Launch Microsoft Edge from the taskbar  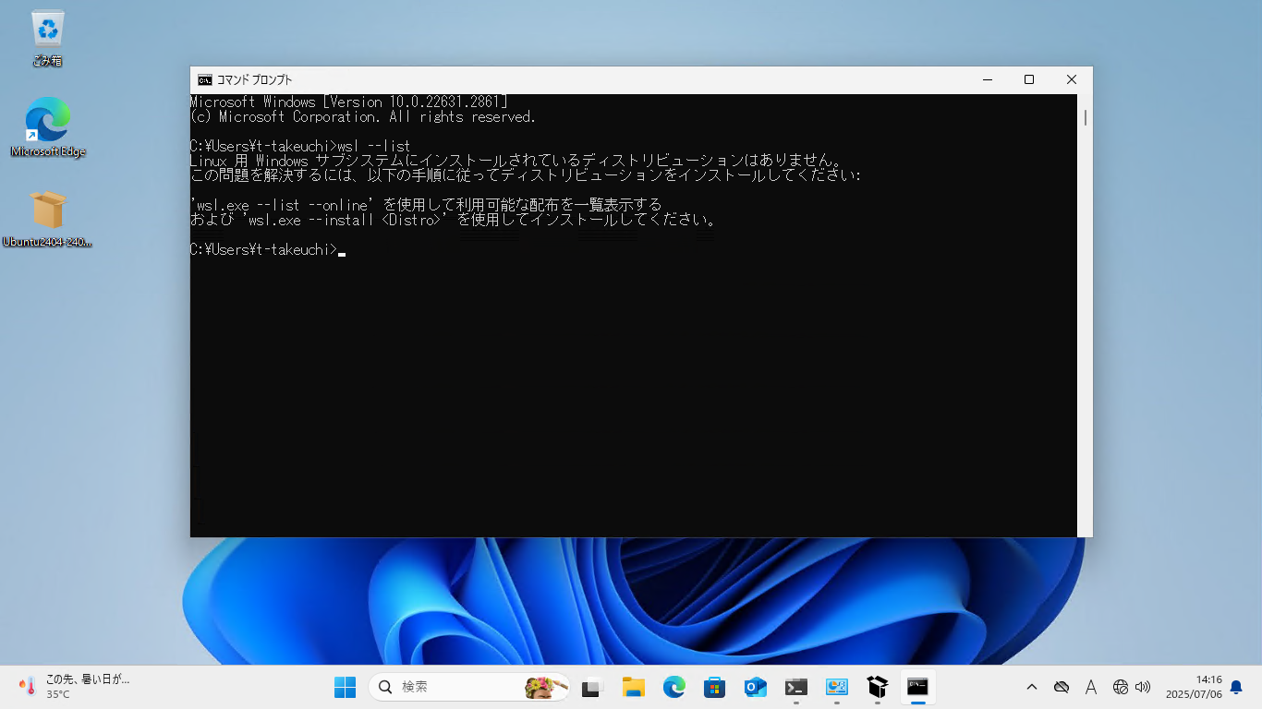[x=673, y=687]
